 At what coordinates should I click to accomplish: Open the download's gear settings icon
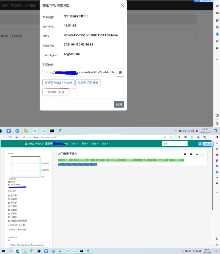[197, 154]
